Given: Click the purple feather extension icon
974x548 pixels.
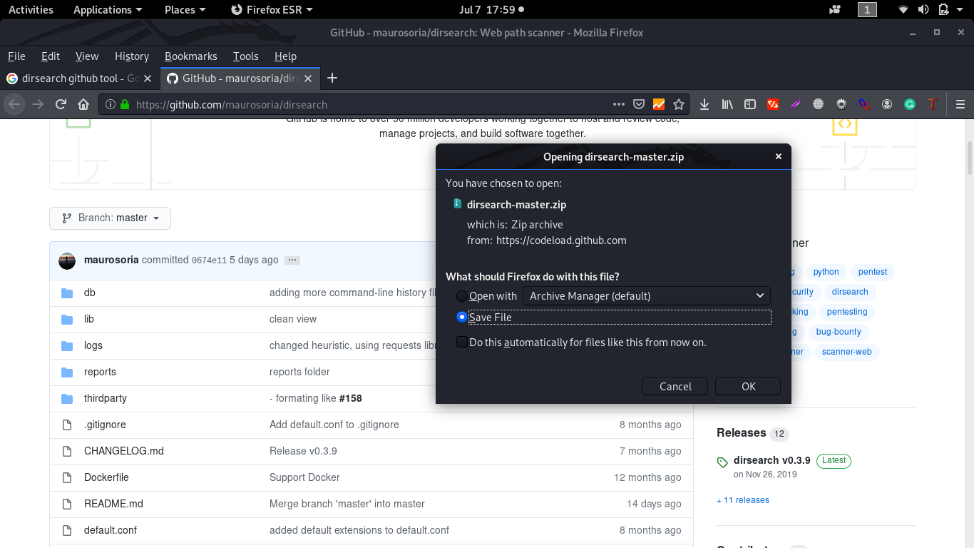Looking at the screenshot, I should pos(795,104).
